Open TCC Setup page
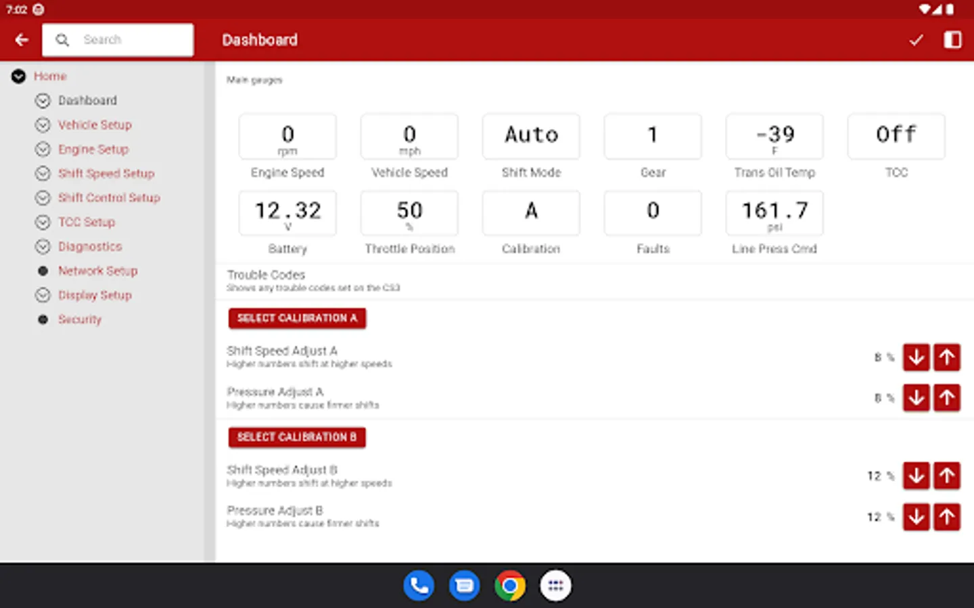 [87, 222]
